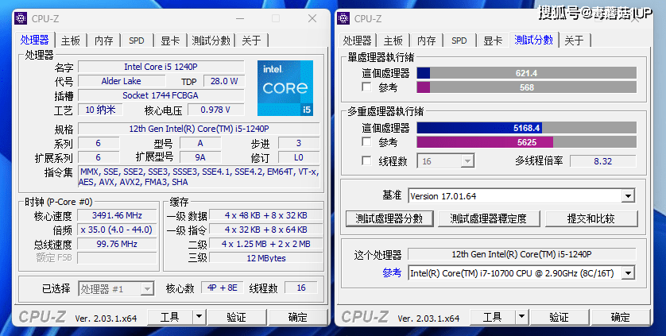Screen dimensions: 666x336
Task: Click single thread score bar 621.4
Action: click(x=527, y=73)
